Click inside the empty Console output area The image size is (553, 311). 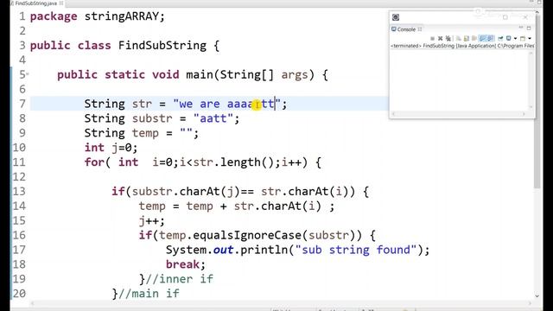click(x=459, y=79)
